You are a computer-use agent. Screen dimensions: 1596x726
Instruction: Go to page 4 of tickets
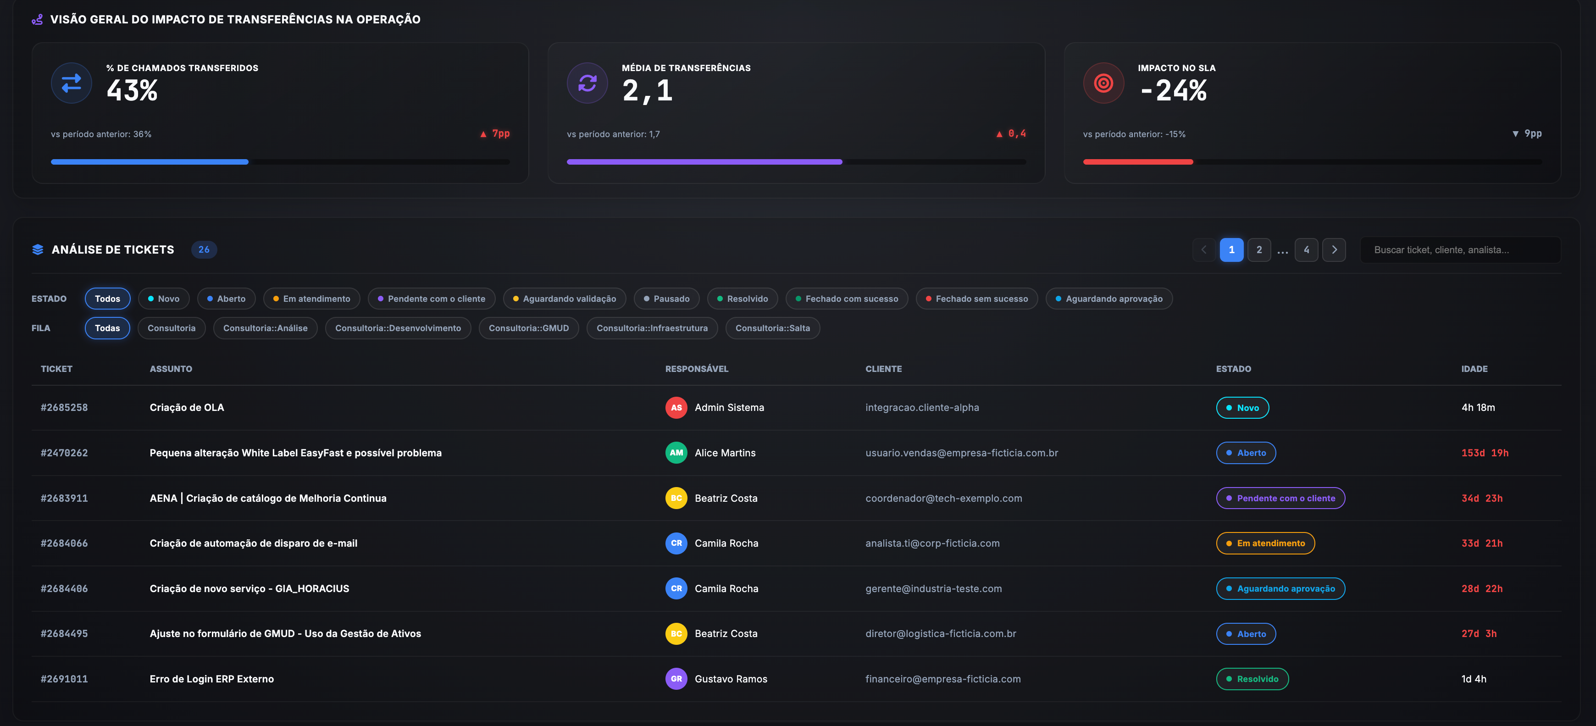1306,249
